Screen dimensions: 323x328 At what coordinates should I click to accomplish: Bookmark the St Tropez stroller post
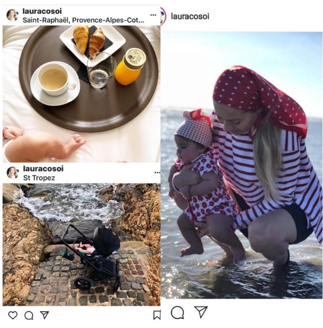(157, 315)
